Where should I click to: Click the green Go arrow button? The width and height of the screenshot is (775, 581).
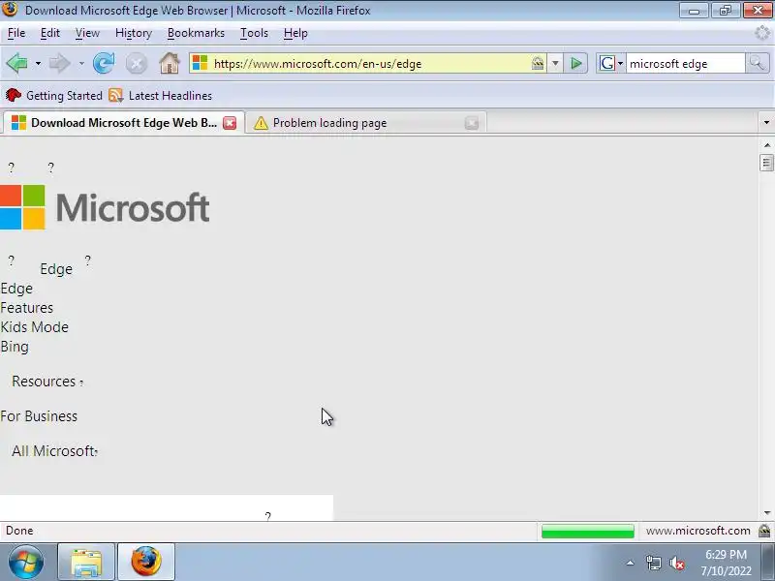click(x=575, y=63)
